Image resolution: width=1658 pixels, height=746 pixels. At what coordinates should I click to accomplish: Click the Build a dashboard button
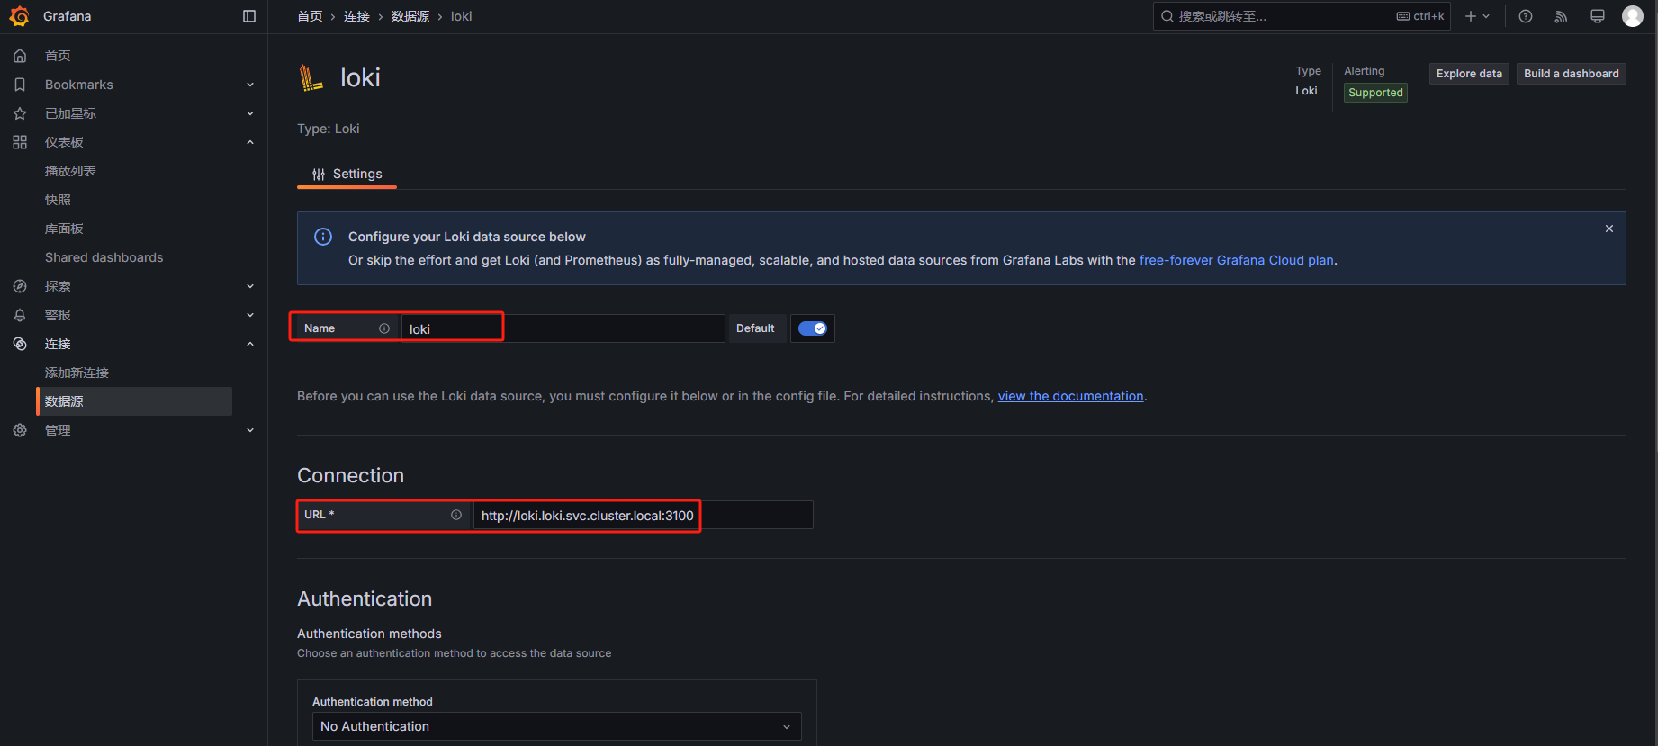tap(1572, 74)
